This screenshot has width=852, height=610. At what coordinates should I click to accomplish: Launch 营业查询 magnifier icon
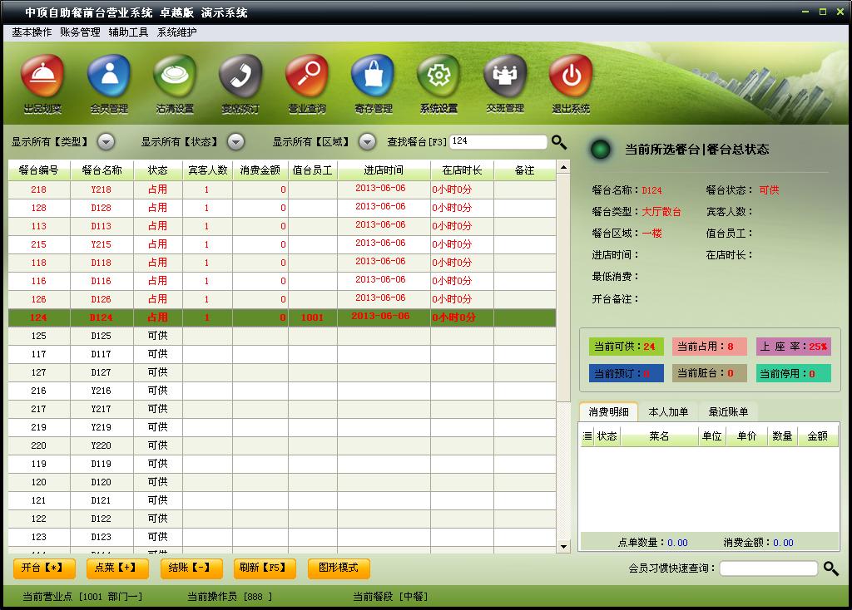pos(306,76)
